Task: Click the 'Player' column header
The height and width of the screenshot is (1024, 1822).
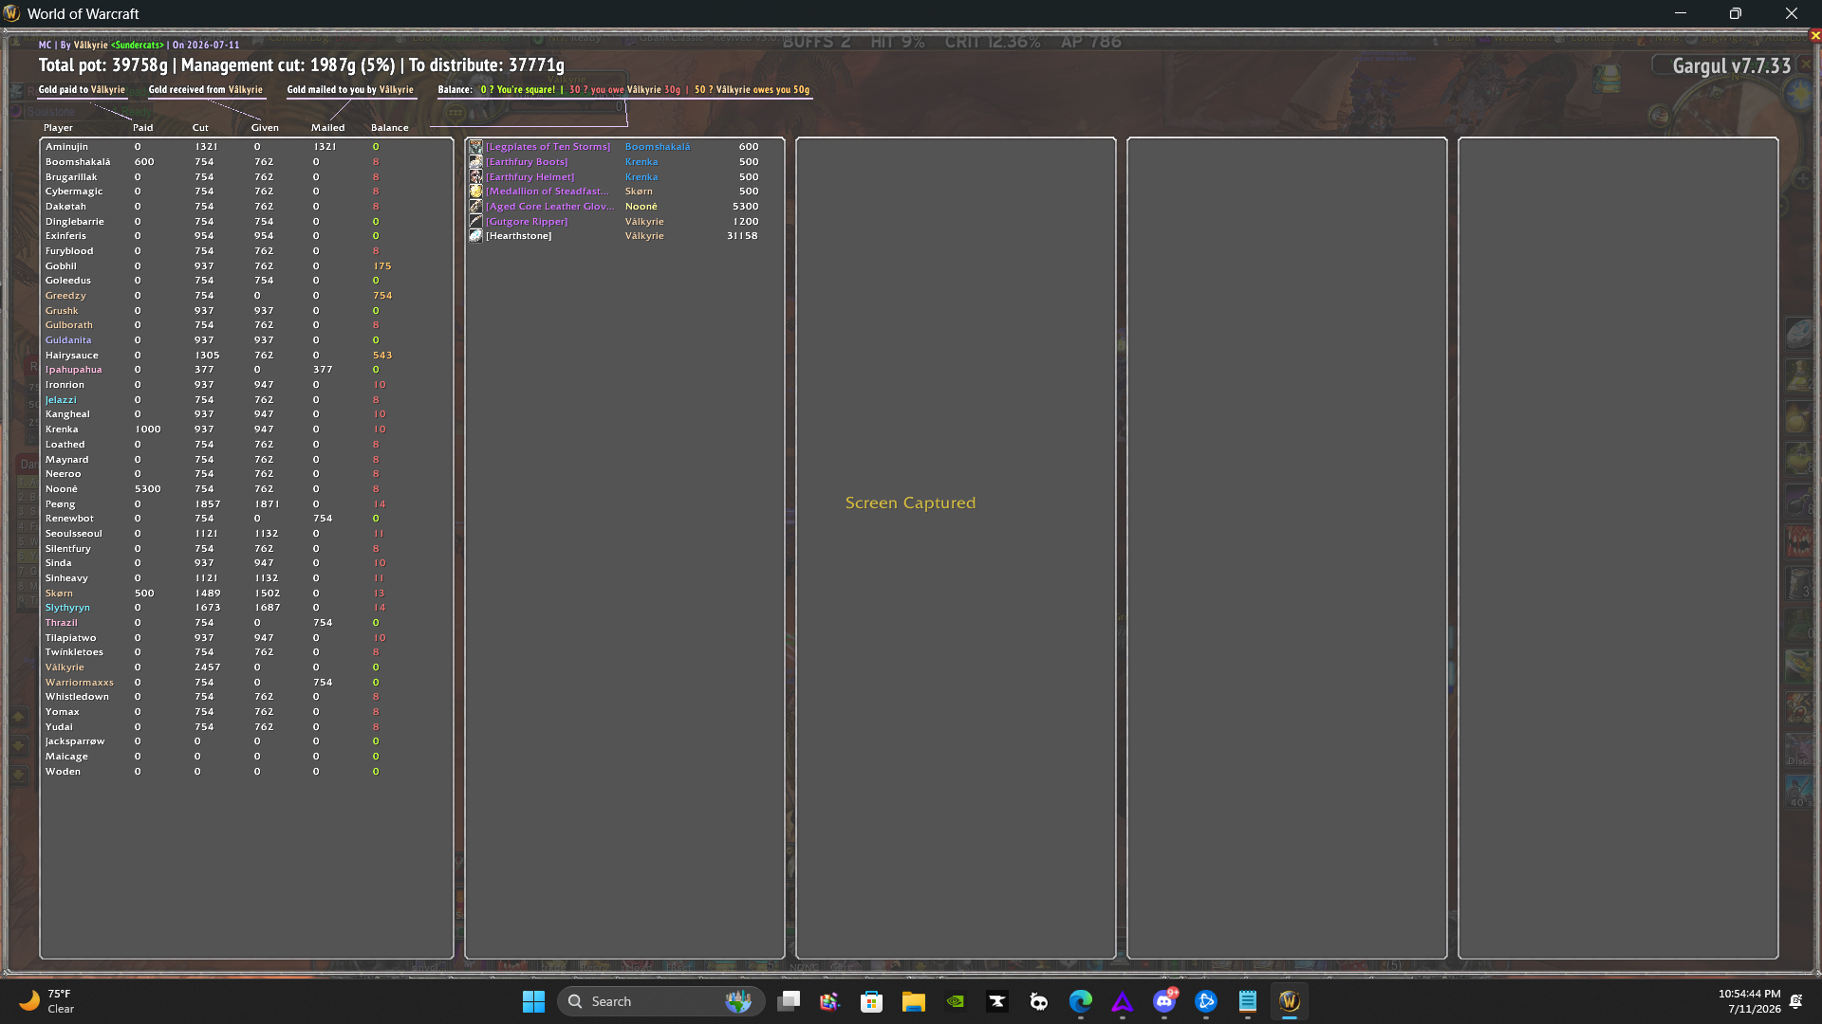Action: [x=58, y=128]
